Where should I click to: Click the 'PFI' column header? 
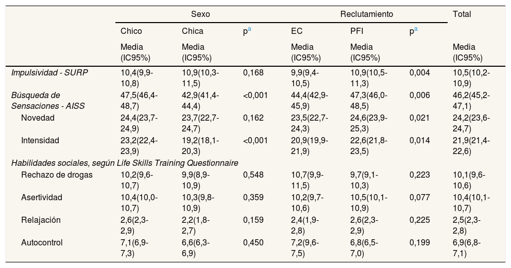[x=357, y=31]
